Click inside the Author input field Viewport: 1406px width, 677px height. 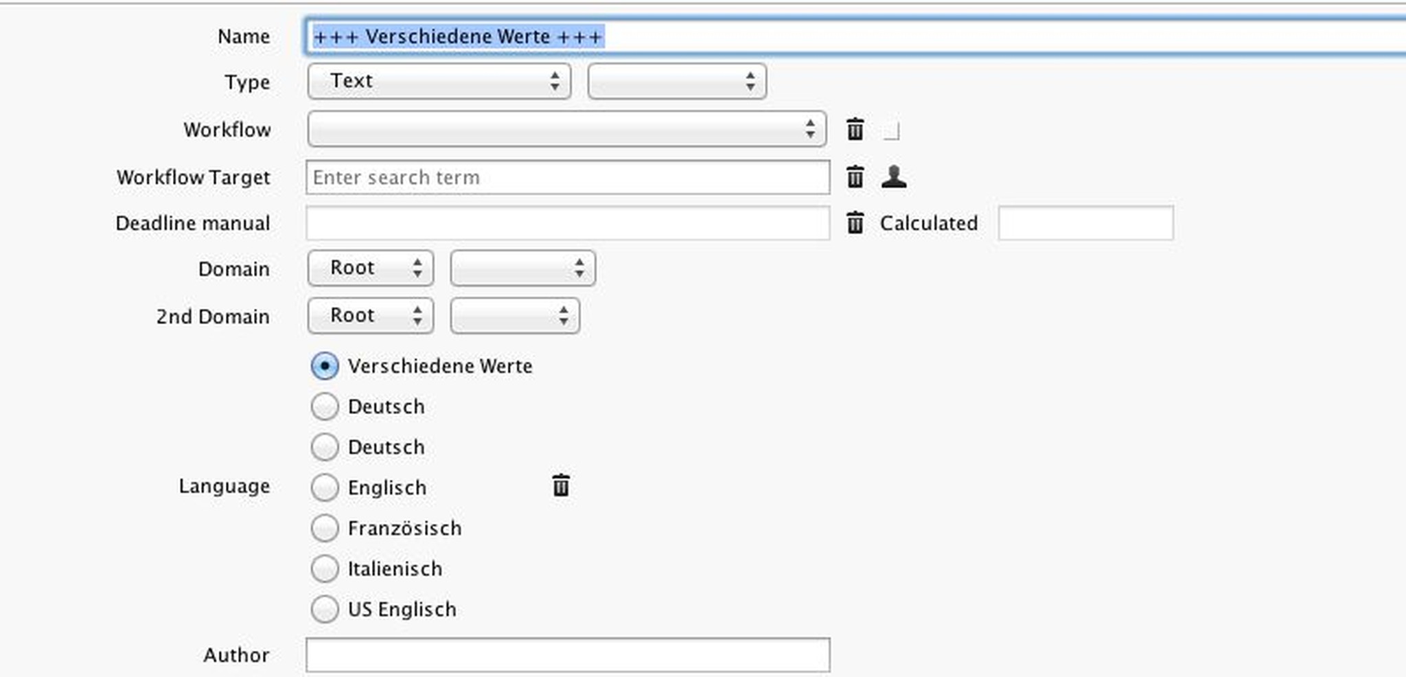pyautogui.click(x=568, y=654)
